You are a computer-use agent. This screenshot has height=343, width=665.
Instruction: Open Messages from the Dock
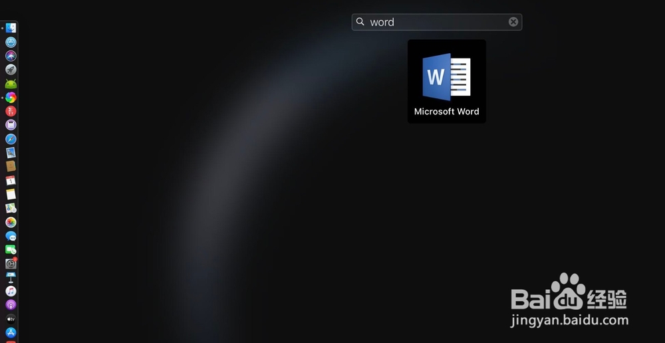(x=11, y=236)
